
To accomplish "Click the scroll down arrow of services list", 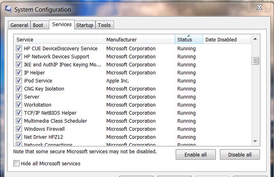I will (x=255, y=141).
